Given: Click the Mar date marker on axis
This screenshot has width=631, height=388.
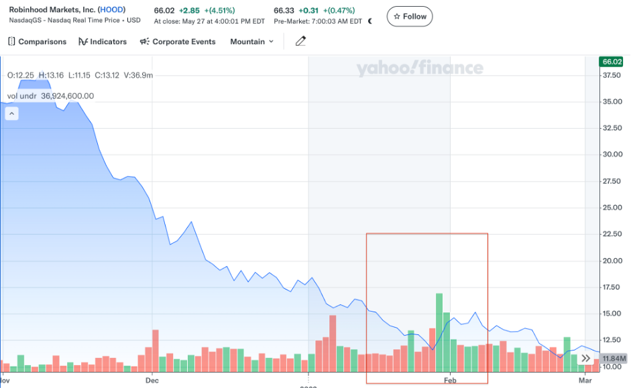Looking at the screenshot, I should 584,380.
